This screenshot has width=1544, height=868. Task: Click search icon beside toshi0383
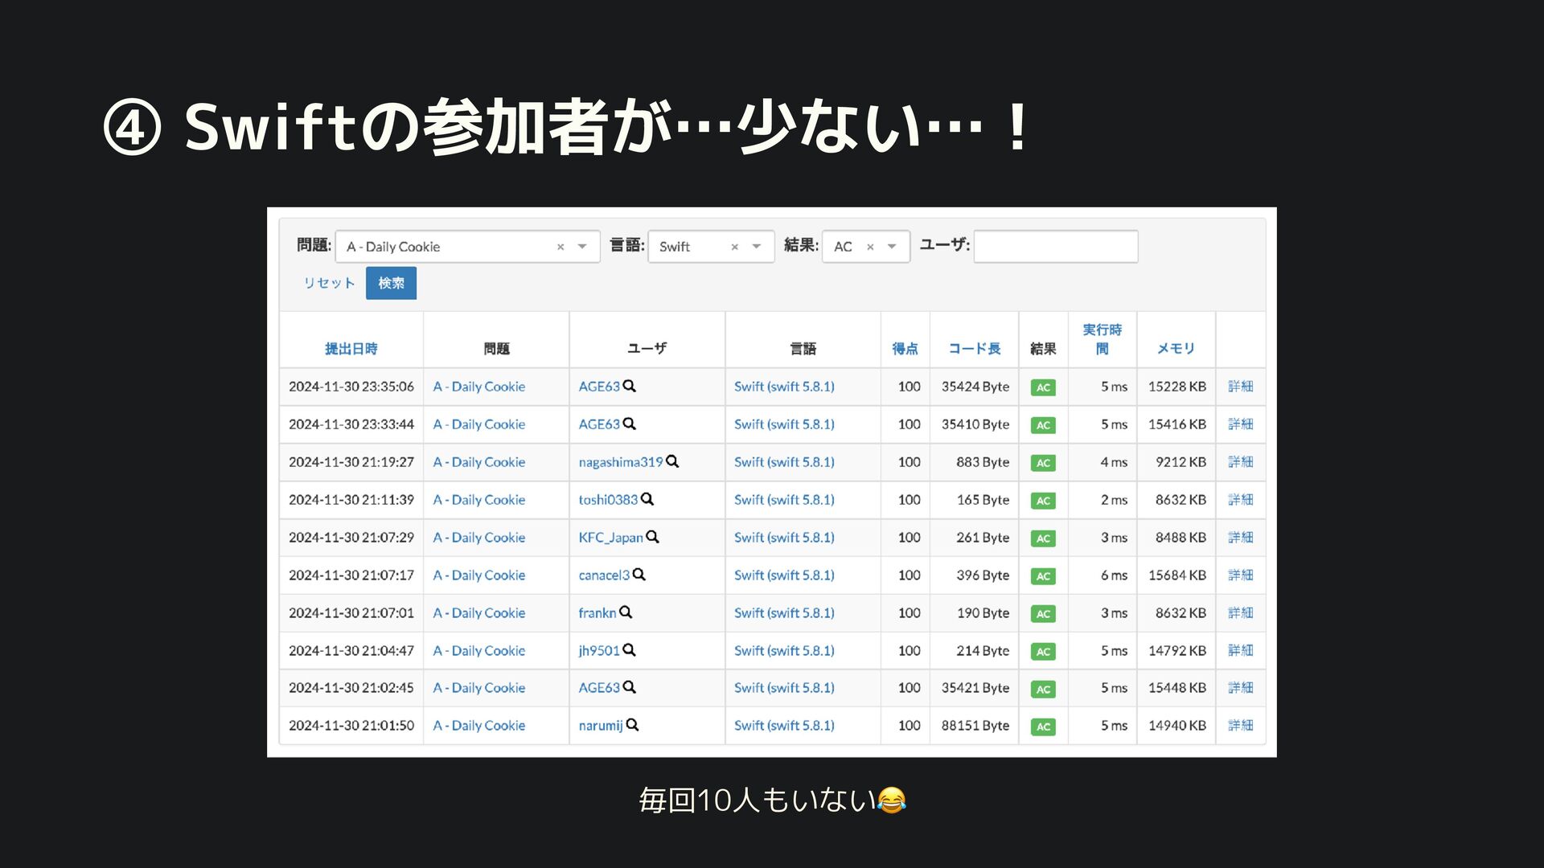(x=647, y=499)
